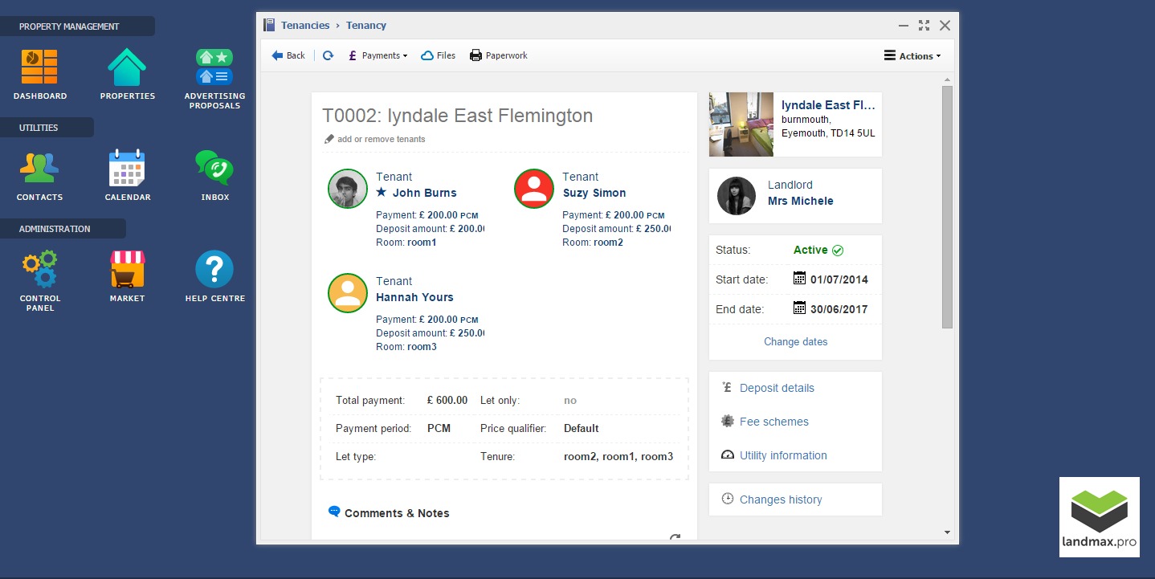Image resolution: width=1155 pixels, height=579 pixels.
Task: Open the Deposit details link
Action: (x=777, y=388)
